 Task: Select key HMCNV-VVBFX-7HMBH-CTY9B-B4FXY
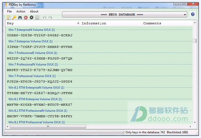[40, 116]
